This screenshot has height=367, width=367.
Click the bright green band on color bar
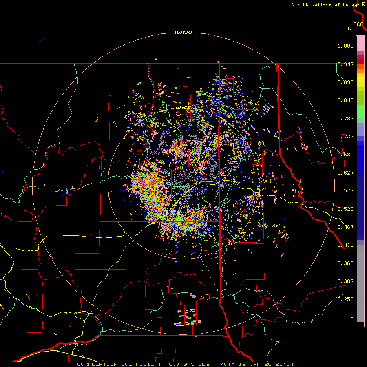tap(360, 111)
